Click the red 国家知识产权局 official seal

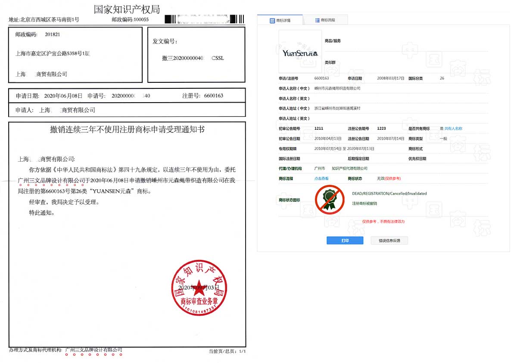point(199,288)
